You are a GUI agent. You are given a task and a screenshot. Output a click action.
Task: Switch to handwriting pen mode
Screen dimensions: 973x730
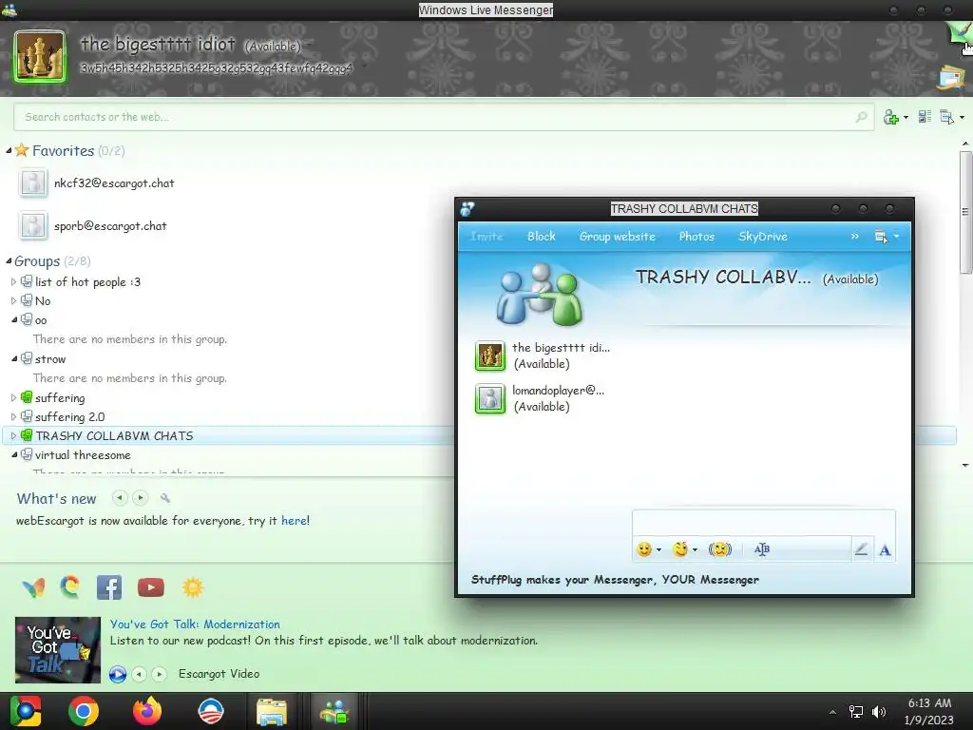[861, 549]
